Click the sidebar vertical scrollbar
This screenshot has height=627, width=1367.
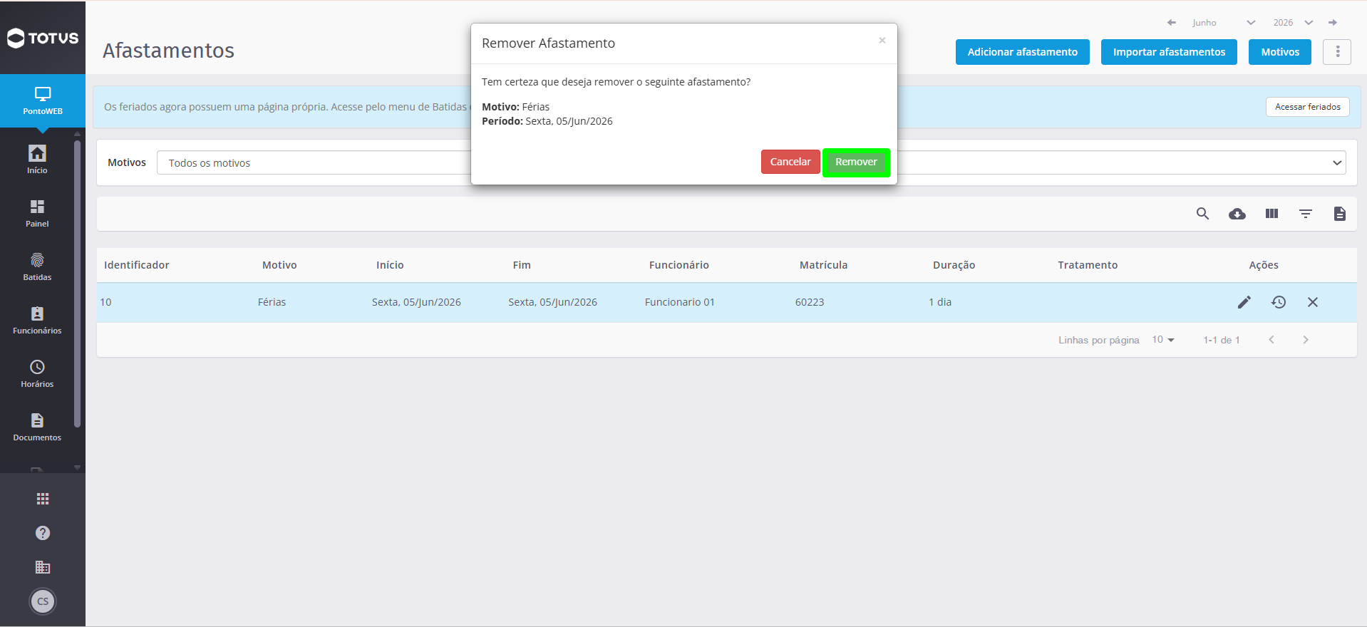click(x=77, y=284)
